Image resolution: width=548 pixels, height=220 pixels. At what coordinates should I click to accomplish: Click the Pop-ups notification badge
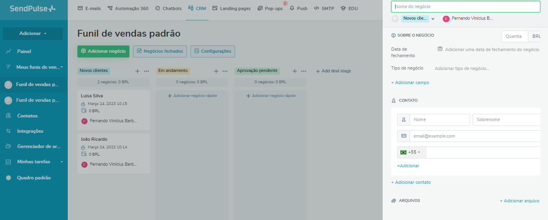[285, 3]
